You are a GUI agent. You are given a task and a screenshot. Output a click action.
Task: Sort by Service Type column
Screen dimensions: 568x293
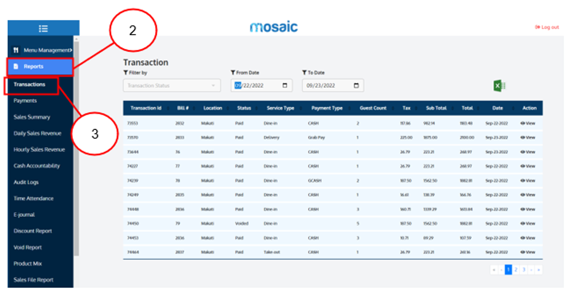280,108
